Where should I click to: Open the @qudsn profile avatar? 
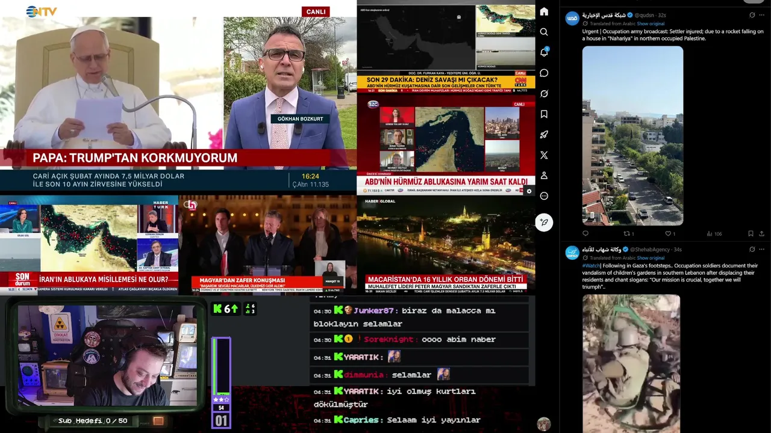572,18
